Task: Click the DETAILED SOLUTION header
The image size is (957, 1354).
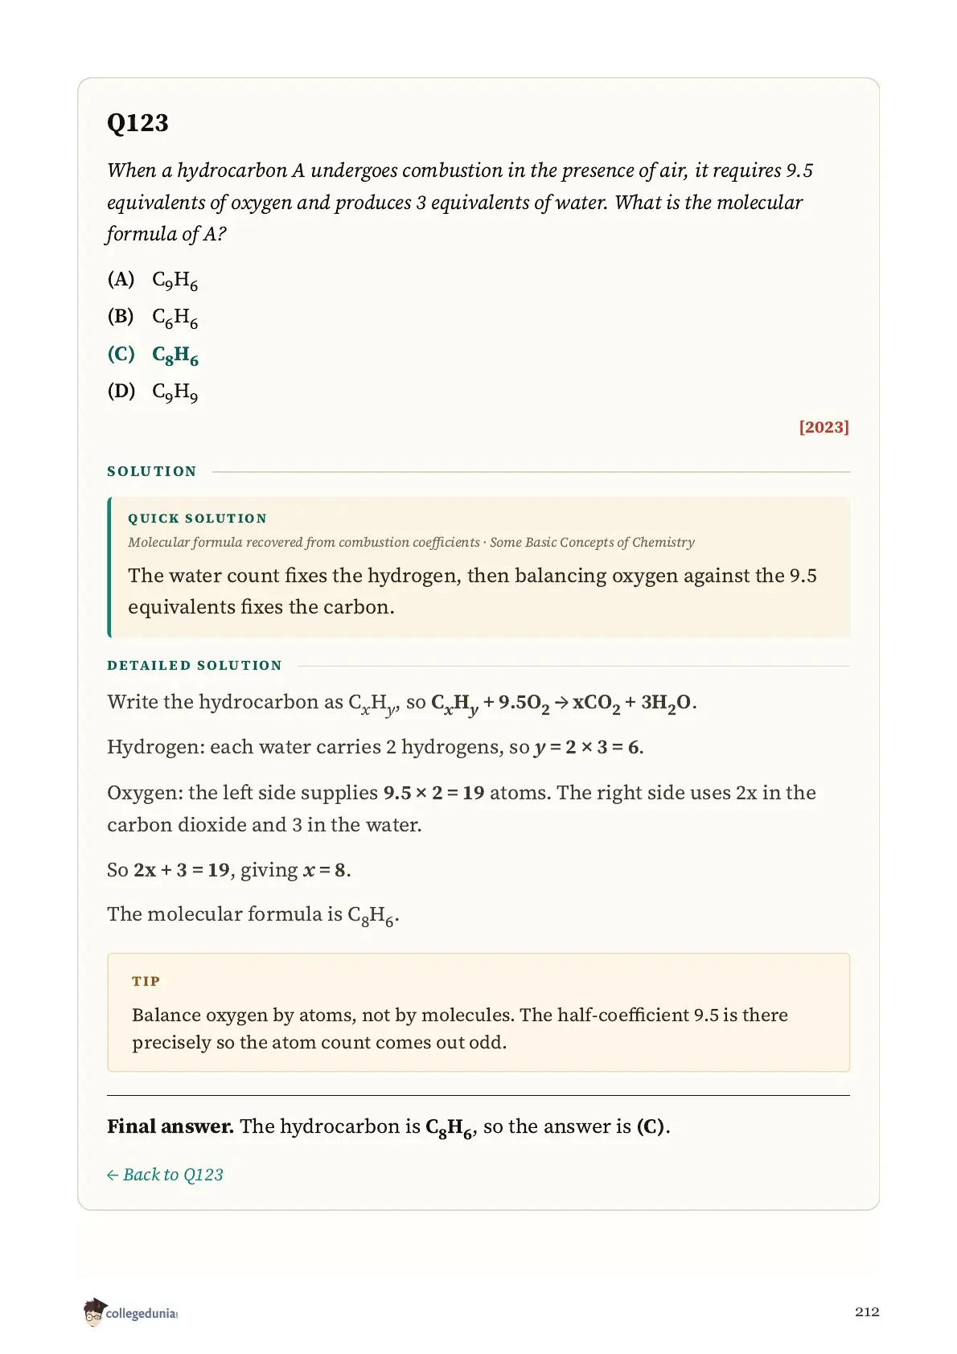Action: coord(195,666)
